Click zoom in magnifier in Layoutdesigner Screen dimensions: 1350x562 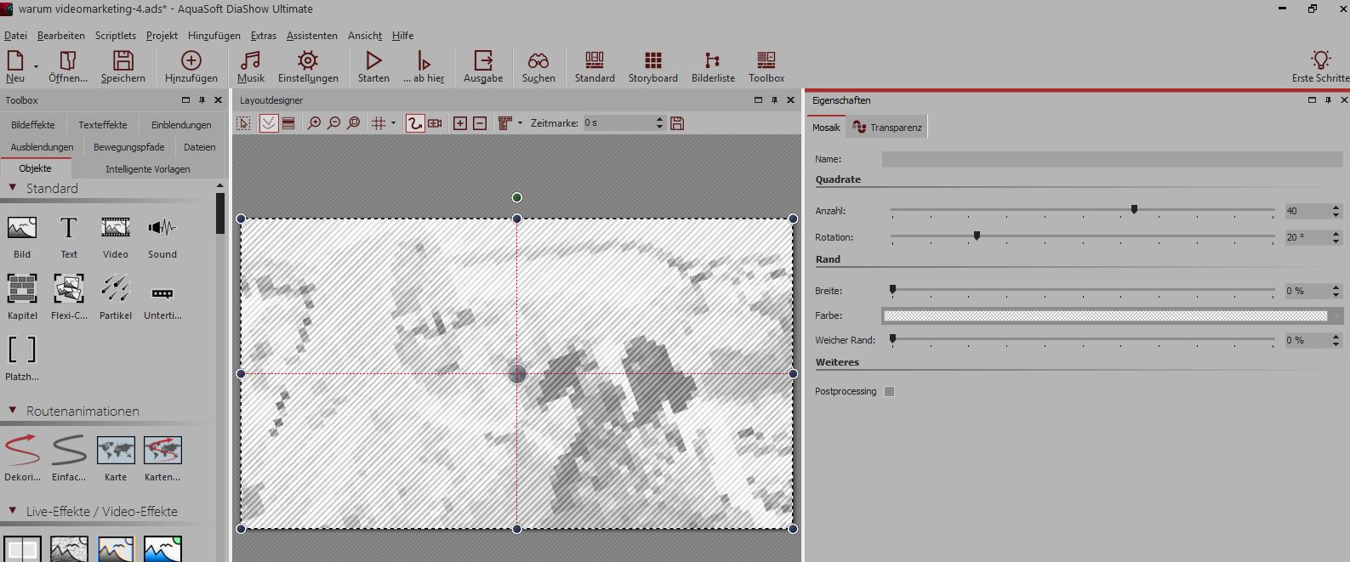pyautogui.click(x=314, y=123)
